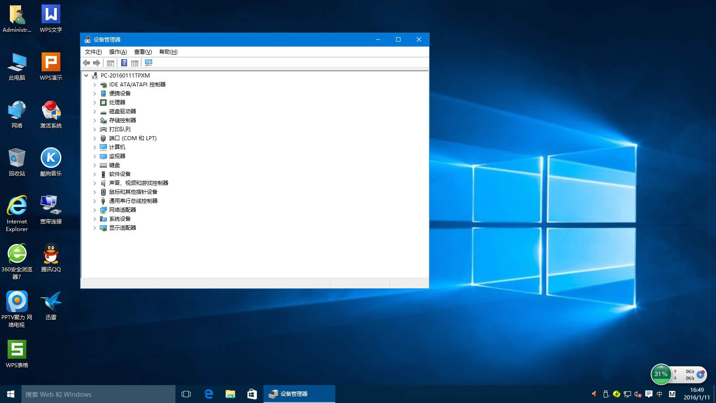Expand the 网络适配器 tree node
The height and width of the screenshot is (403, 716).
click(x=94, y=210)
